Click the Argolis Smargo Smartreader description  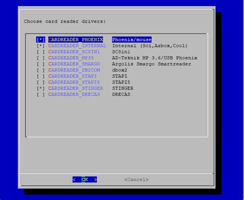[x=151, y=64]
